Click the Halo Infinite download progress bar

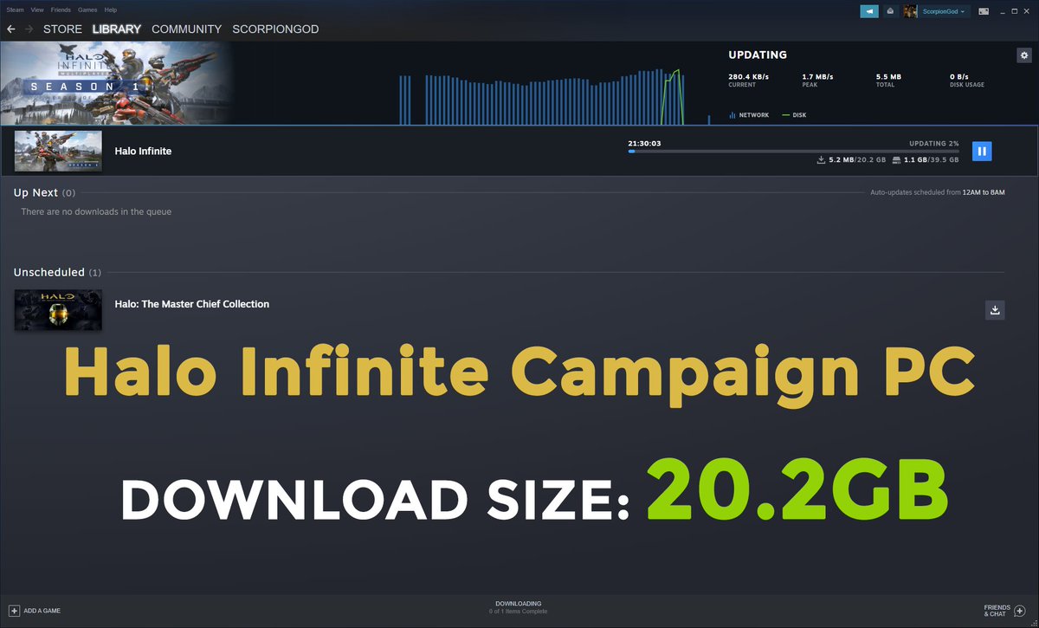(793, 151)
